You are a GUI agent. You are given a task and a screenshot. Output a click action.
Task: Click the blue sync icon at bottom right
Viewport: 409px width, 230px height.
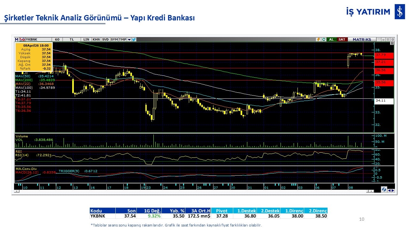pyautogui.click(x=384, y=190)
